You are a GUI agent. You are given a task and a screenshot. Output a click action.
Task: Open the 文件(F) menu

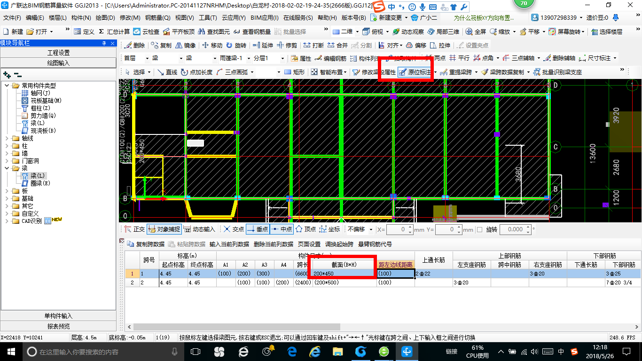pos(12,18)
